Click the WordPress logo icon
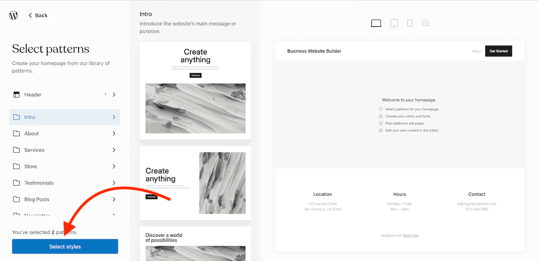Image resolution: width=539 pixels, height=261 pixels. click(13, 16)
